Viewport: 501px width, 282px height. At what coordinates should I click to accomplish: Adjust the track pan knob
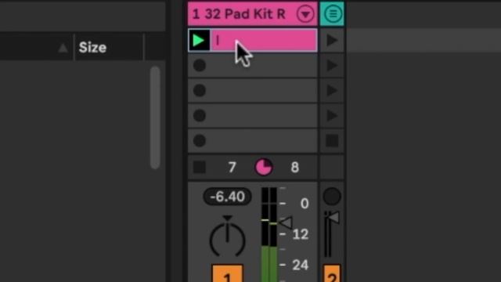(228, 237)
